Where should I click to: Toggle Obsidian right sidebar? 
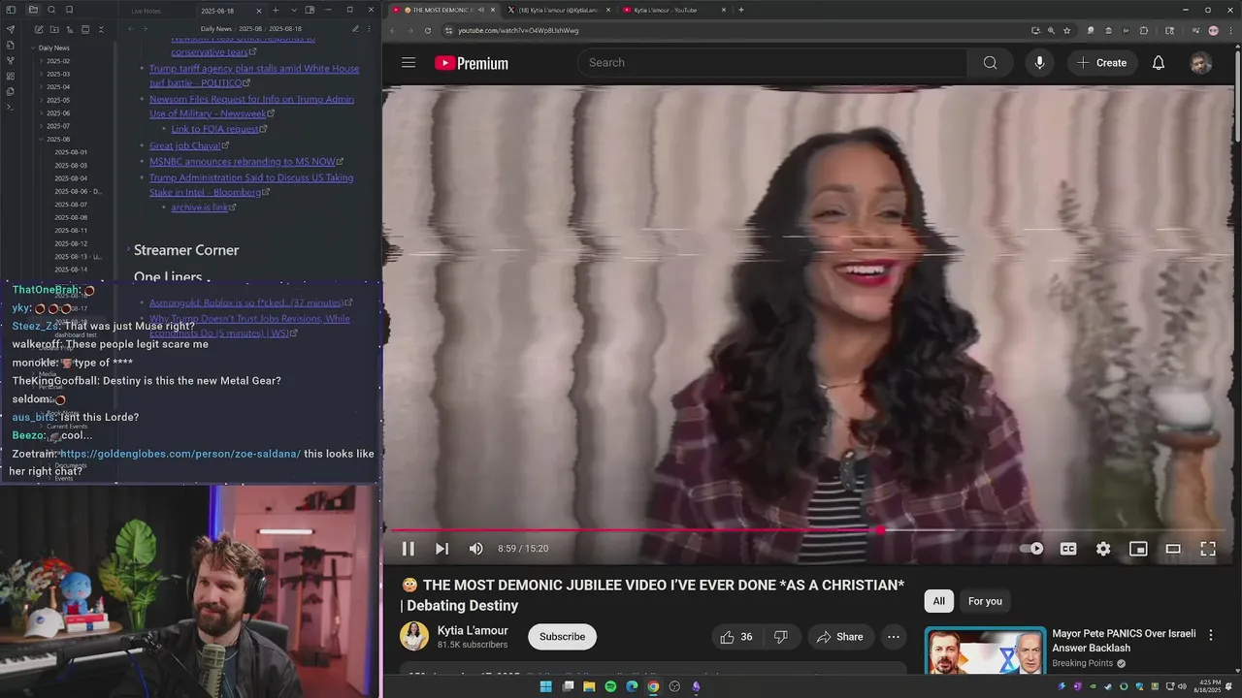pyautogui.click(x=310, y=10)
